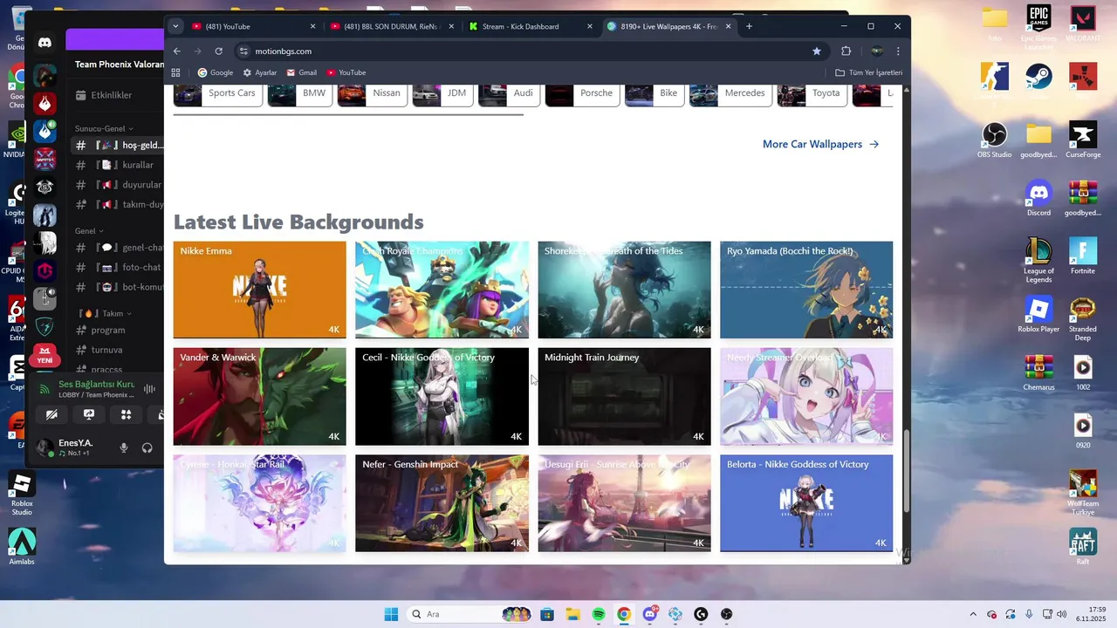Open the Midnight Train Journey wallpaper thumbnail
The image size is (1117, 628).
624,397
